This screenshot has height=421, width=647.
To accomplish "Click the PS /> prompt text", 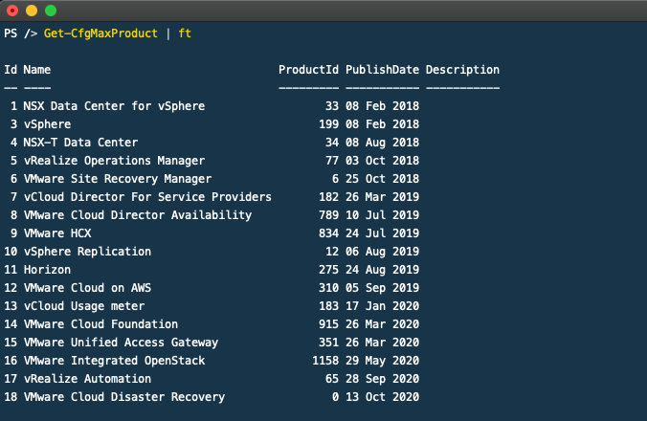I will [21, 33].
